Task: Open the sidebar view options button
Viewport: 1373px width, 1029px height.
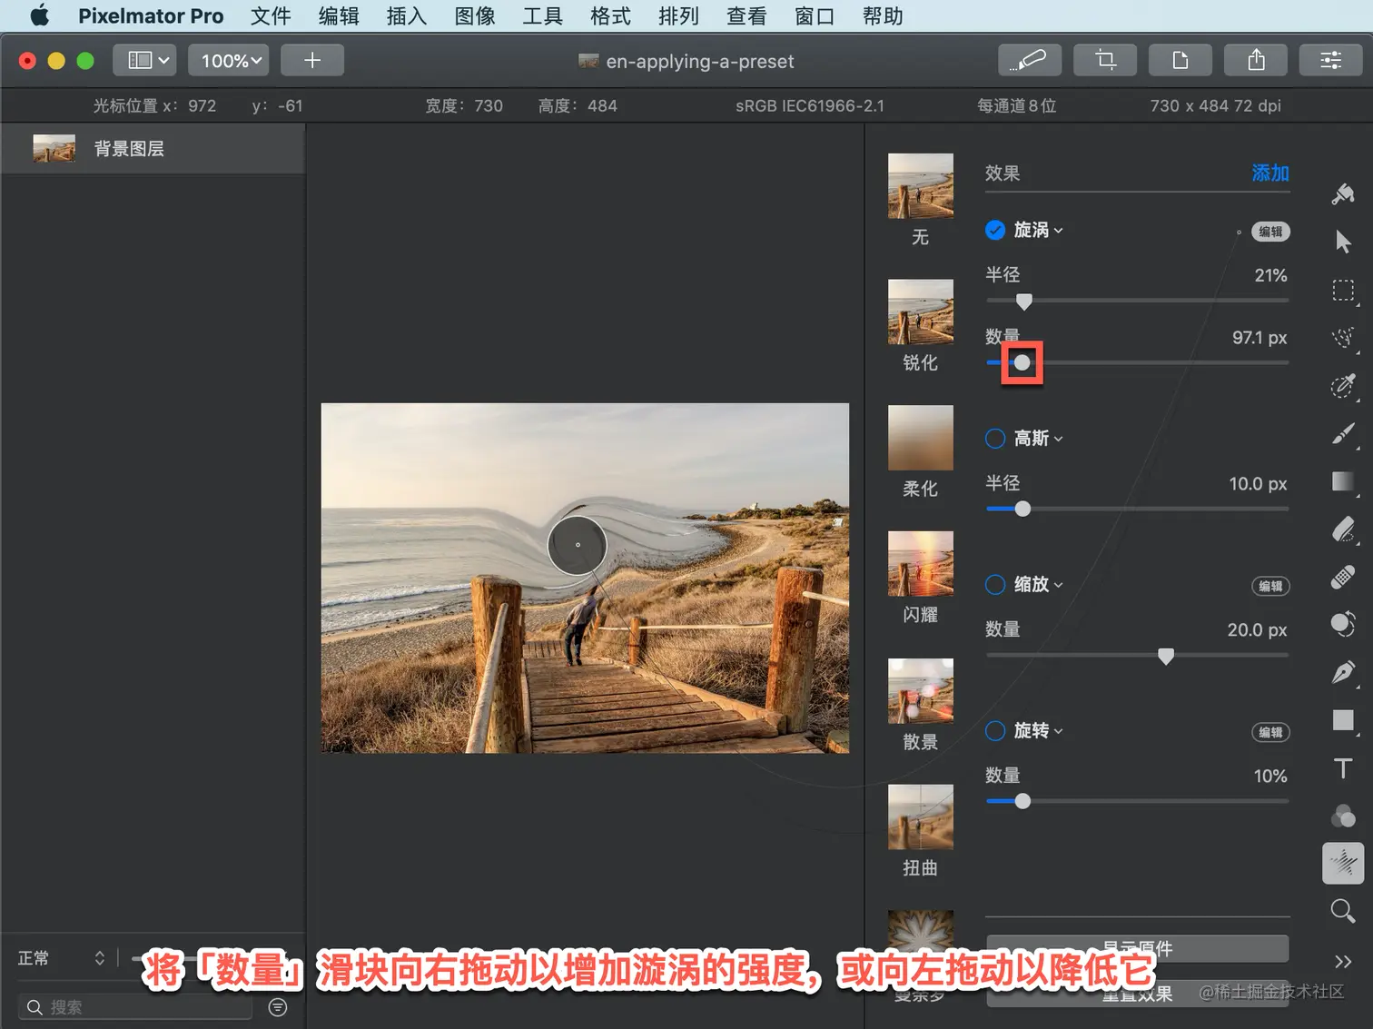Action: (x=144, y=60)
